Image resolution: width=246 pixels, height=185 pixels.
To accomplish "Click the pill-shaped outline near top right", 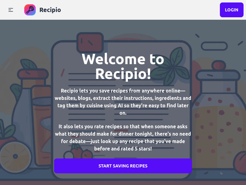I will (214, 46).
